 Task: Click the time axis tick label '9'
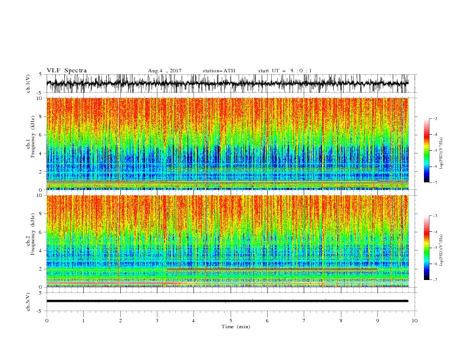(377, 321)
